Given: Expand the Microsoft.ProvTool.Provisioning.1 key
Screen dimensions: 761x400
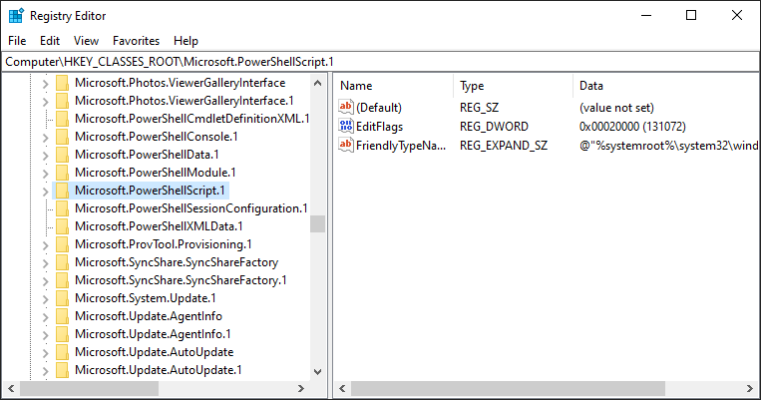Looking at the screenshot, I should tap(45, 245).
